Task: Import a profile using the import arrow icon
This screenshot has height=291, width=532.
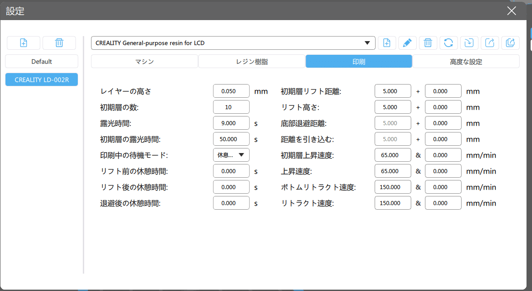Action: click(469, 42)
